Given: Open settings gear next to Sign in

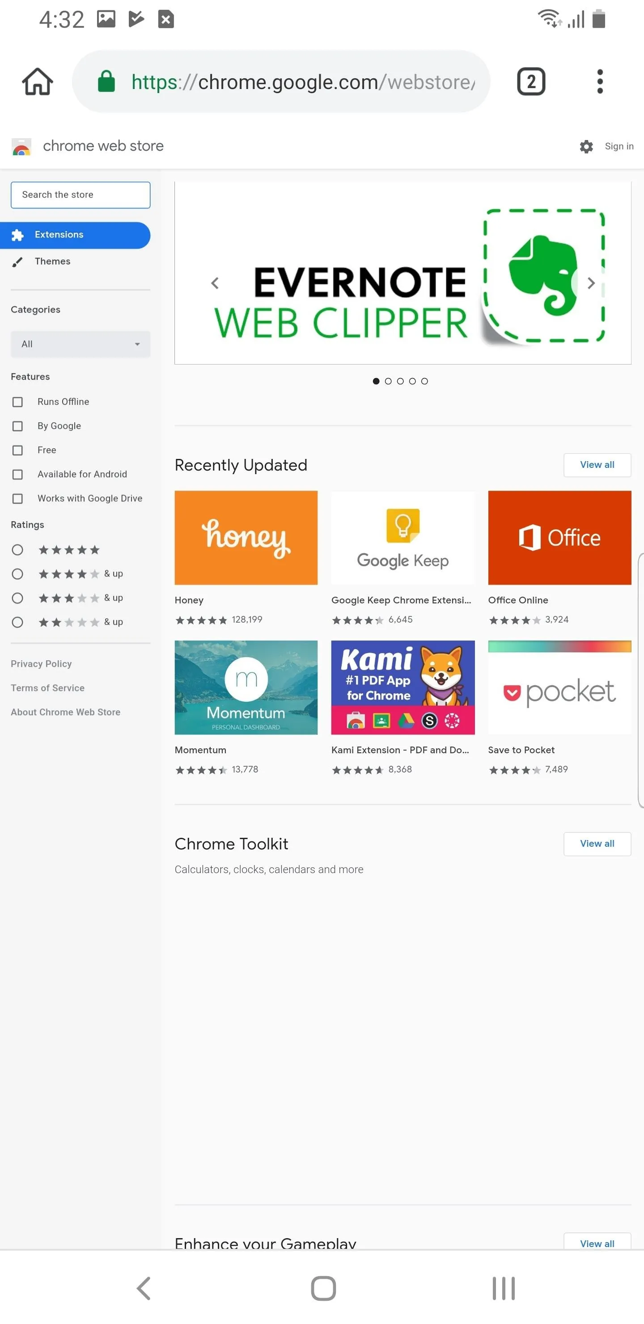Looking at the screenshot, I should click(x=586, y=146).
